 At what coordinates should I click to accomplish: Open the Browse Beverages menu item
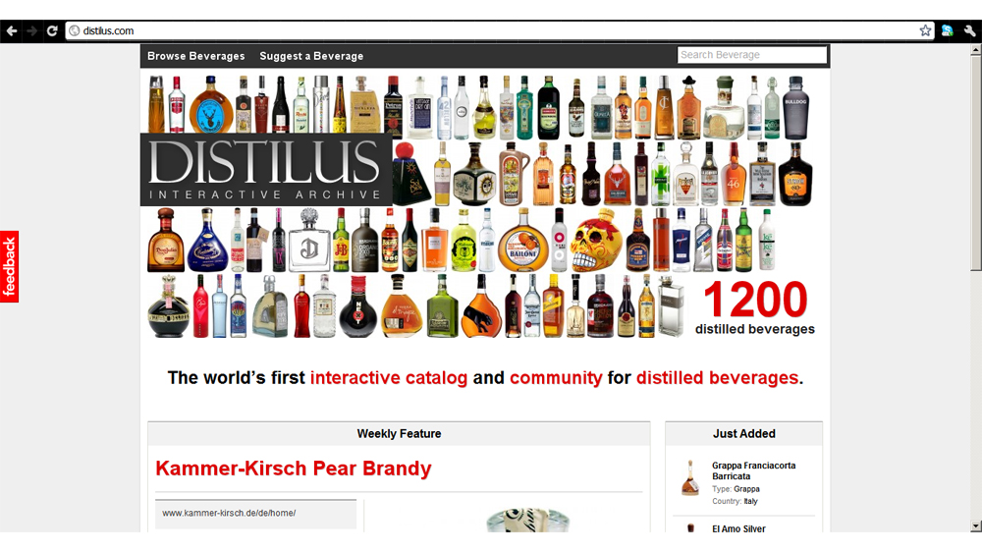point(195,56)
